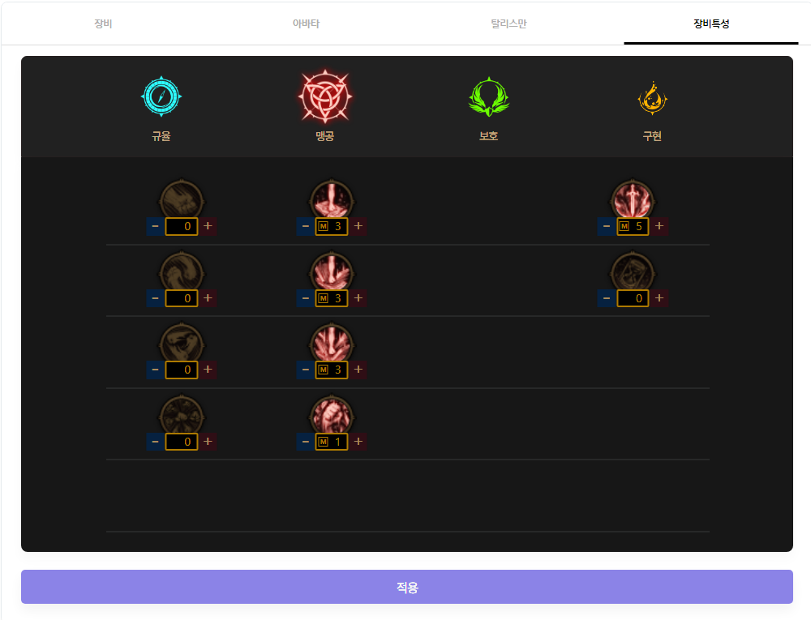Increase second 구현 skill with plus
Image resolution: width=811 pixels, height=620 pixels.
pyautogui.click(x=659, y=298)
